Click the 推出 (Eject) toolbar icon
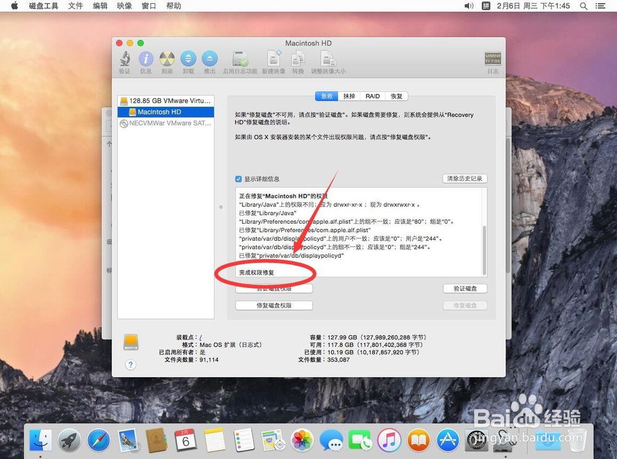The height and width of the screenshot is (459, 617). pyautogui.click(x=210, y=59)
